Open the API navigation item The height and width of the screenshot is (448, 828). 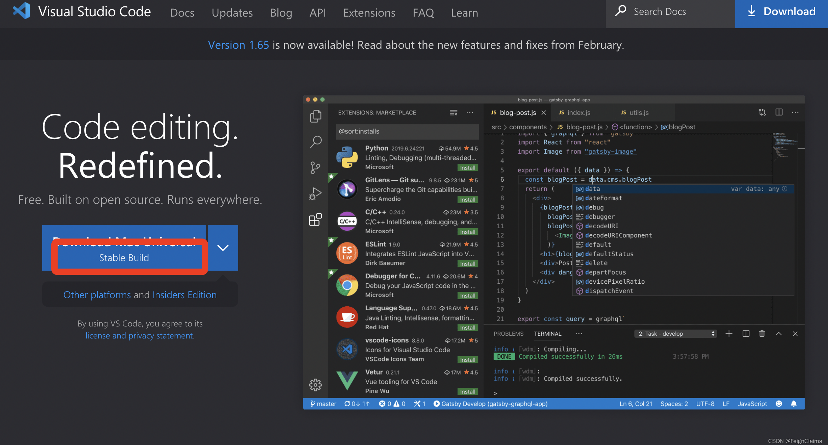[318, 13]
